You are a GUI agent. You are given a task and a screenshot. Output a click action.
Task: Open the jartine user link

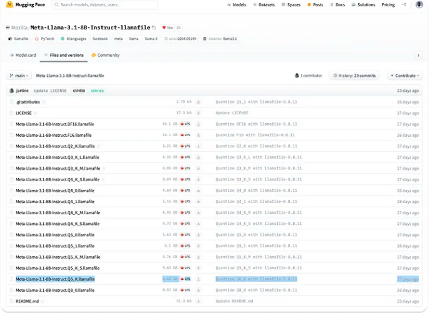point(22,91)
